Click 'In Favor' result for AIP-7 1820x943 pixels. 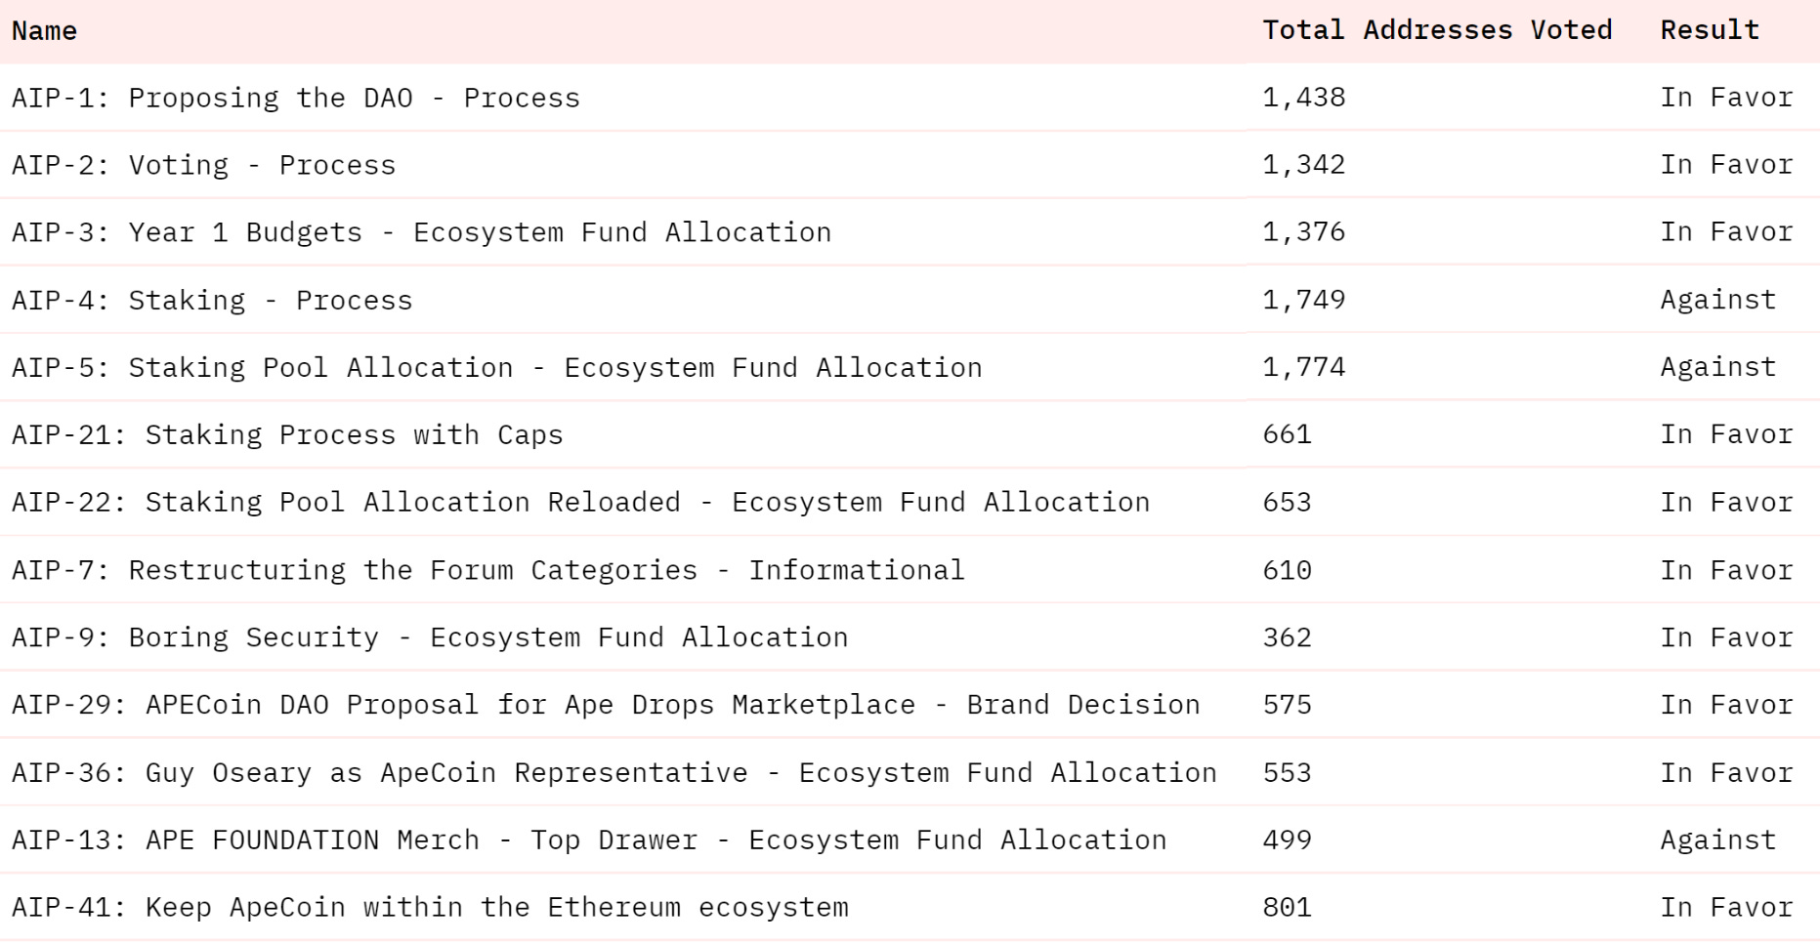(x=1727, y=570)
